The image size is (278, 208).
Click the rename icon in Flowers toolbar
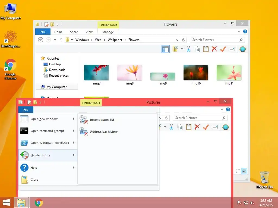[232, 49]
